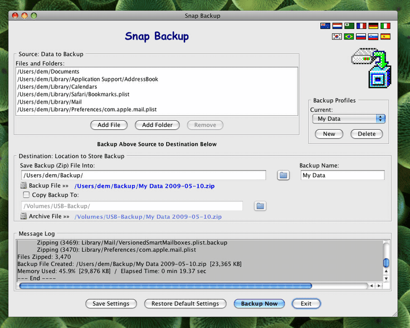The image size is (410, 328).
Task: Select the Slovenian flag language
Action: coord(373,36)
